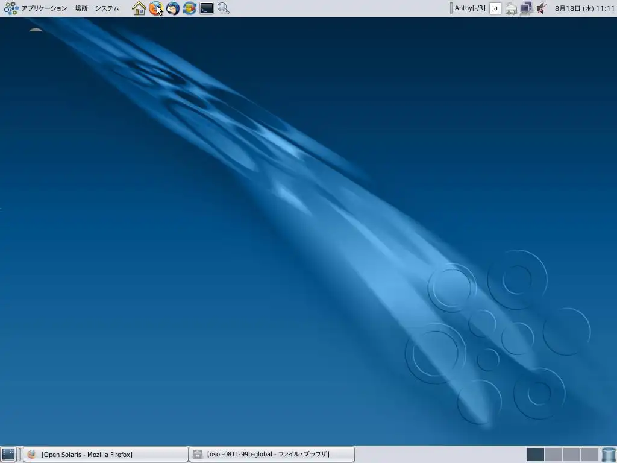Switch to the first workspace
Image resolution: width=617 pixels, height=463 pixels.
coord(535,455)
